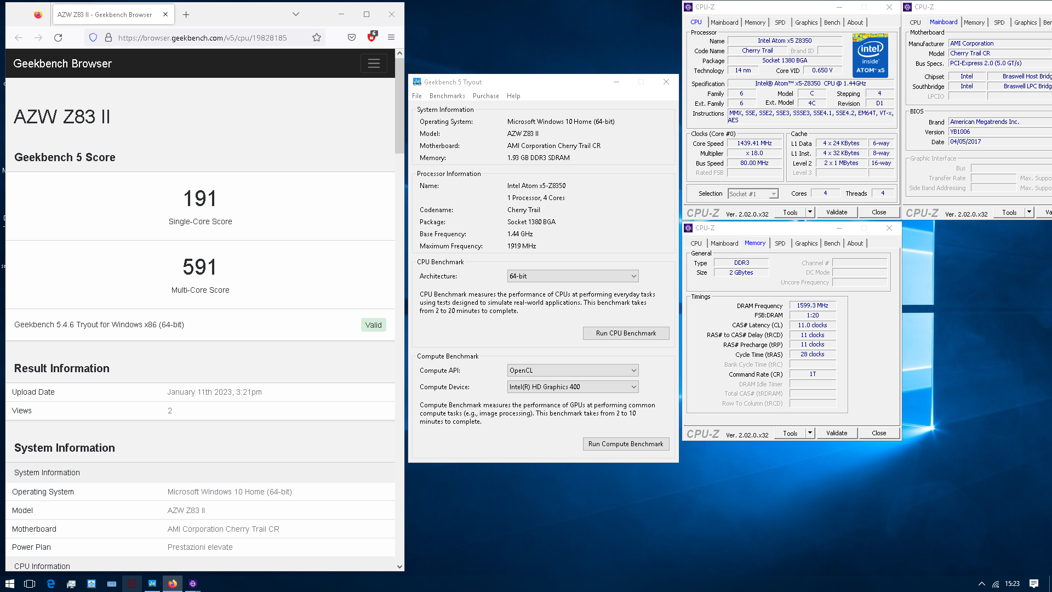Click the green Valid badge
Screen dimensions: 1052x592
point(374,325)
